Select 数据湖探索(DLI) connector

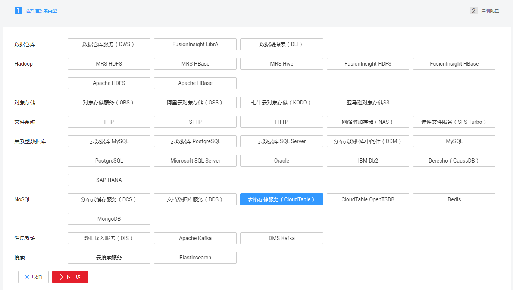pos(282,44)
